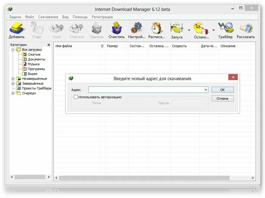Sort by Описание column header
Screen dimensions: 265x198
point(237,46)
